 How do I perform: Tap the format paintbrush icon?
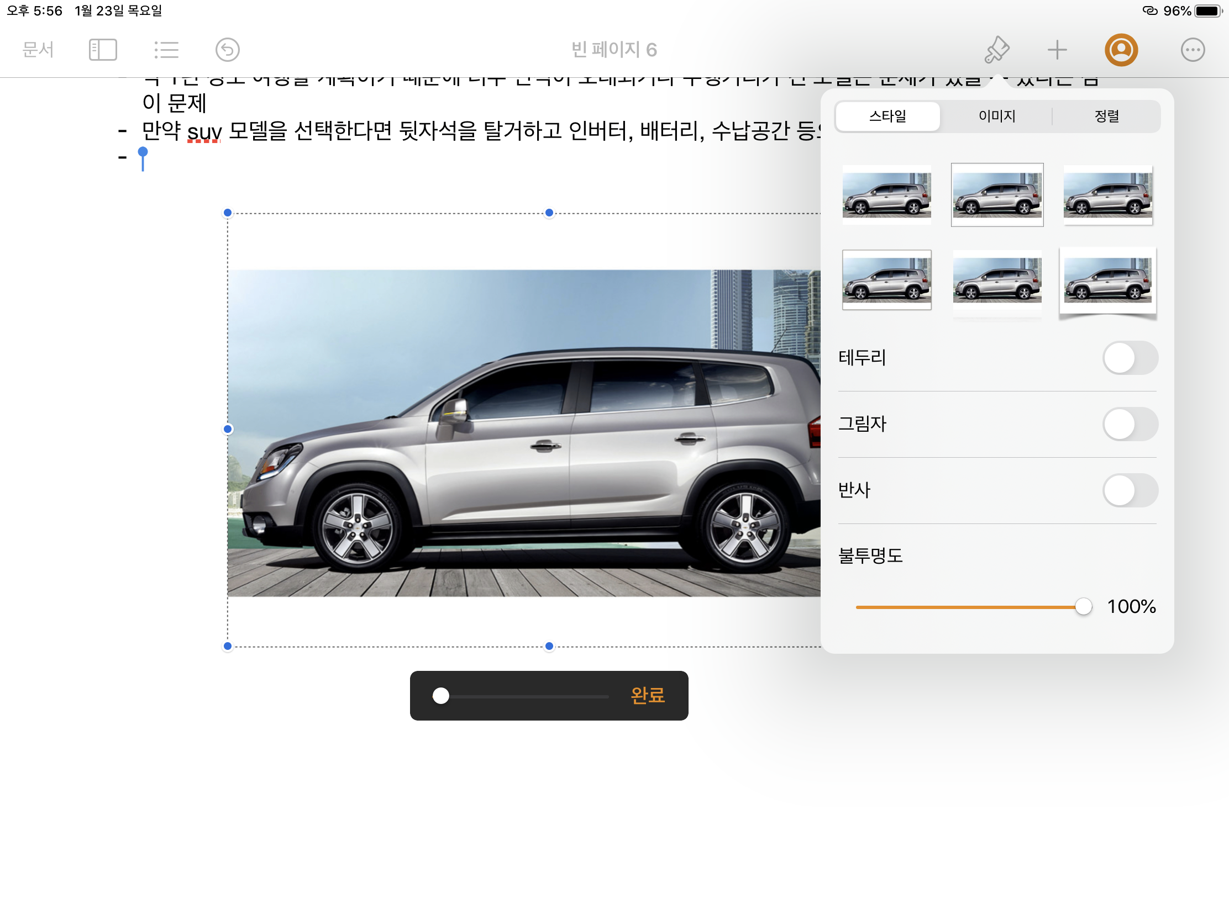(997, 50)
